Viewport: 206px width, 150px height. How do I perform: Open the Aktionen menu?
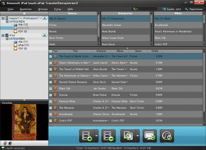(43, 9)
